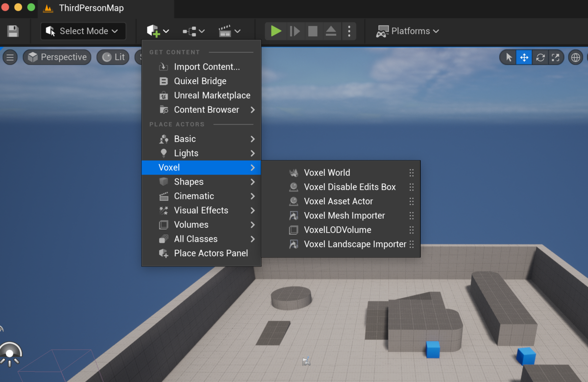The image size is (588, 382).
Task: Open the Platforms dropdown menu
Action: pos(407,31)
